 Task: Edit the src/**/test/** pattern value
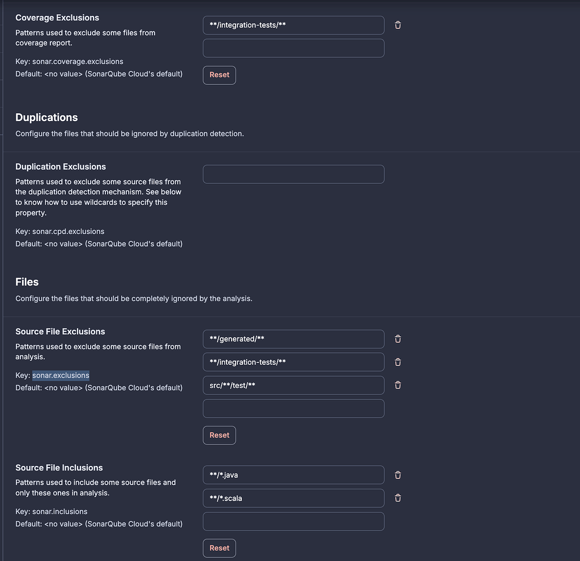pos(293,385)
